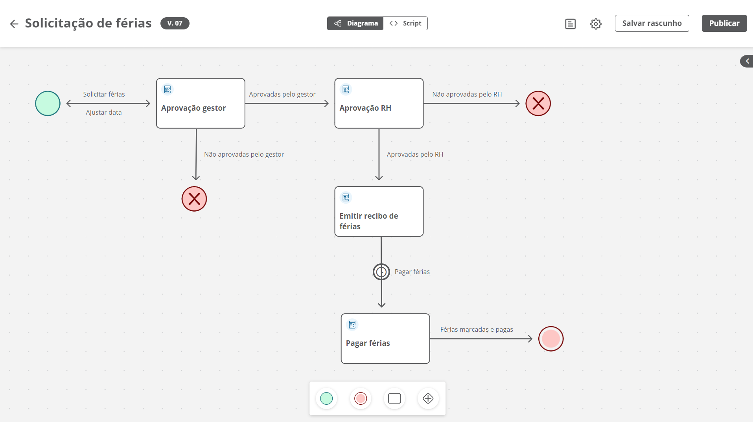Add a start event from the bottom palette
Viewport: 753px width, 422px height.
(x=326, y=398)
